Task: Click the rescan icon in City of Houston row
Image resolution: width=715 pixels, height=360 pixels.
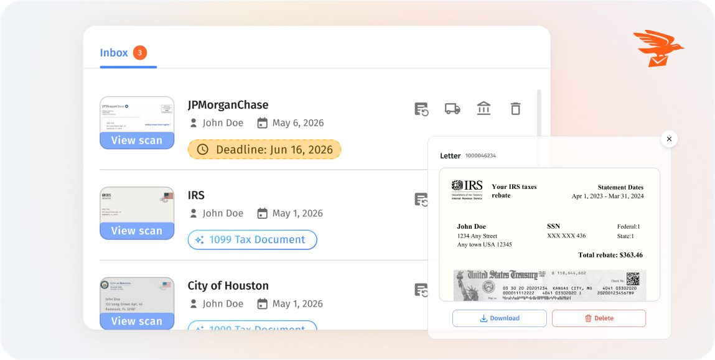Action: [421, 290]
